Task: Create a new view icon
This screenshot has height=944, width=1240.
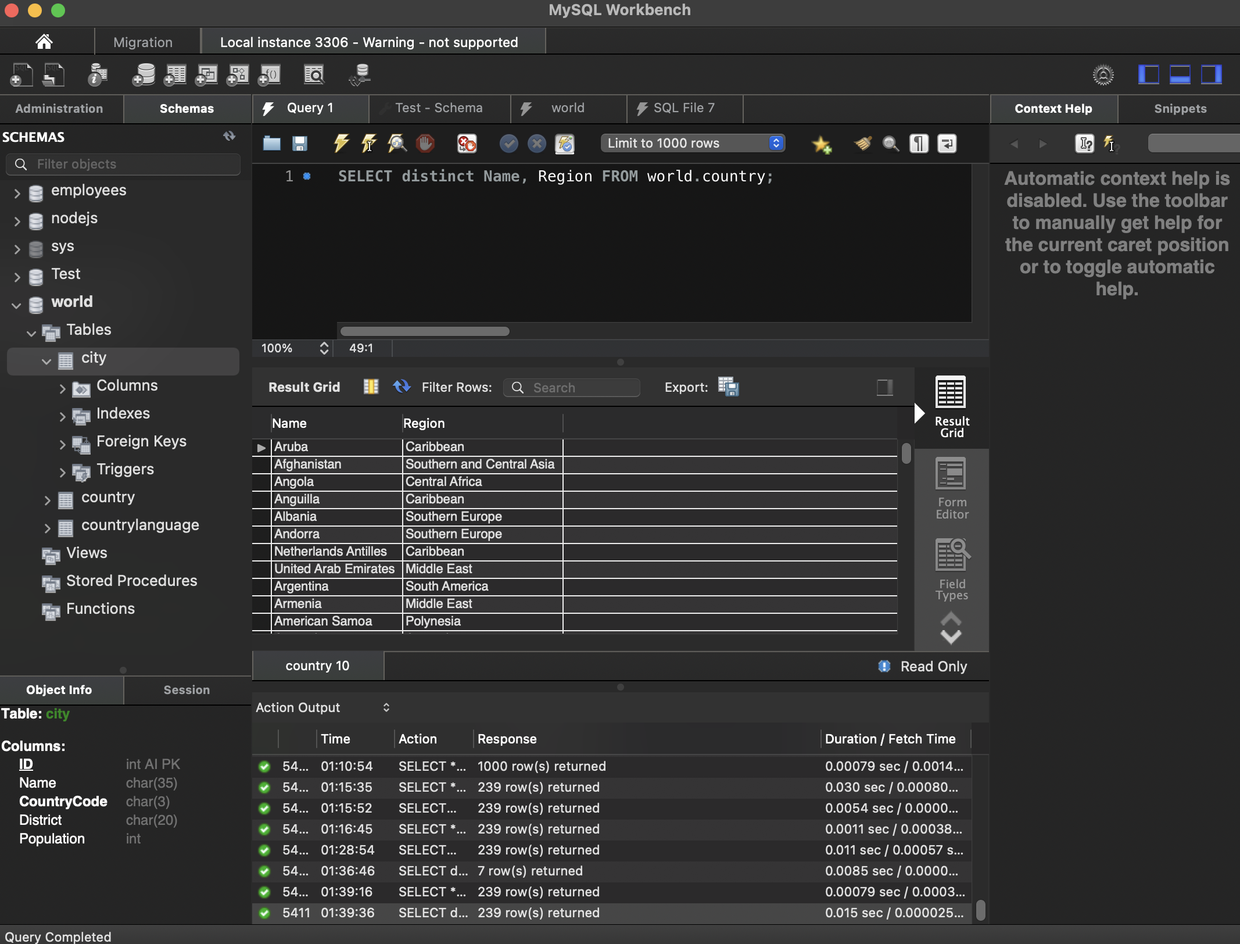Action: click(x=206, y=75)
